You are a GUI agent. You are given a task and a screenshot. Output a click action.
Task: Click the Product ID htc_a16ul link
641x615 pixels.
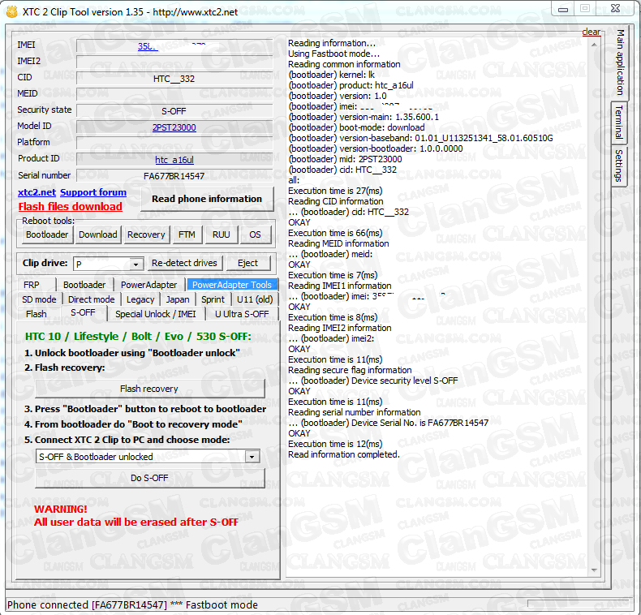(x=174, y=160)
